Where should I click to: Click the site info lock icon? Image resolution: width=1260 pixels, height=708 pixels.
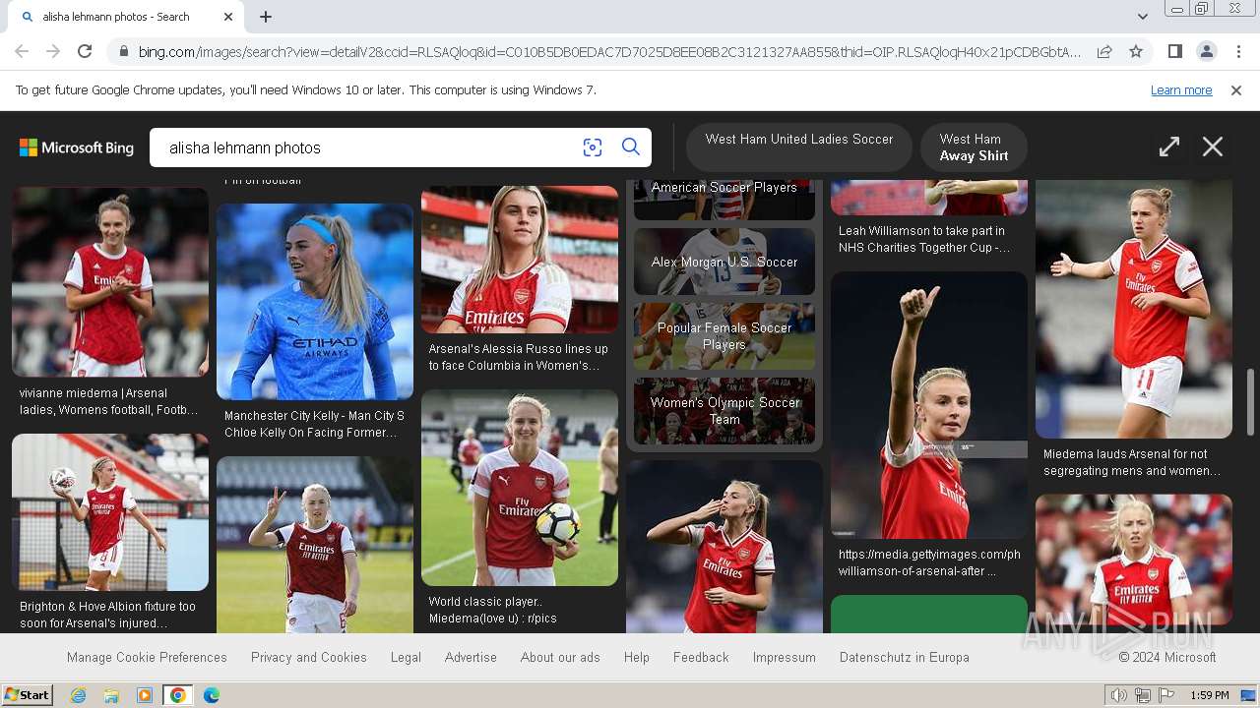pos(123,51)
